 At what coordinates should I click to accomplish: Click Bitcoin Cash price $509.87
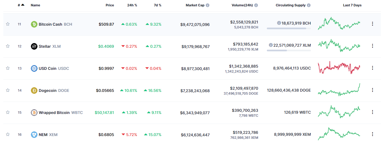pos(106,24)
